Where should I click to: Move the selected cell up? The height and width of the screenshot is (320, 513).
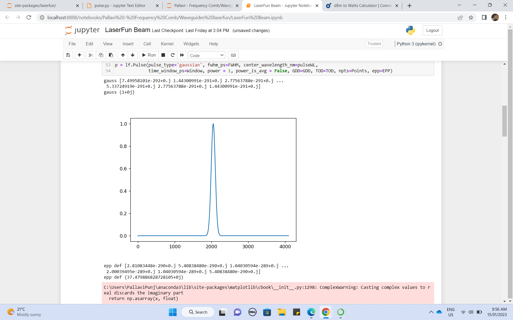coord(123,55)
